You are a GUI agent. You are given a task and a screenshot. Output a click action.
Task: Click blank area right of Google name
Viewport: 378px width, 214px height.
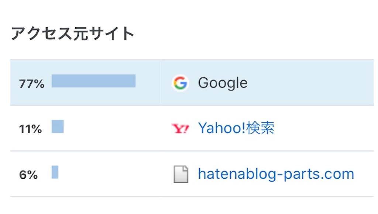click(x=311, y=83)
